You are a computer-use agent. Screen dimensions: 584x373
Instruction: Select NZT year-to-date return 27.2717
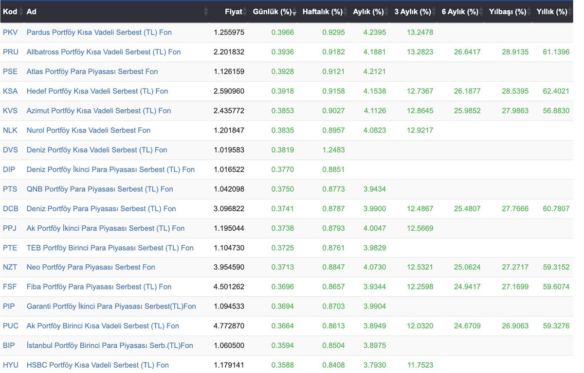(x=515, y=267)
